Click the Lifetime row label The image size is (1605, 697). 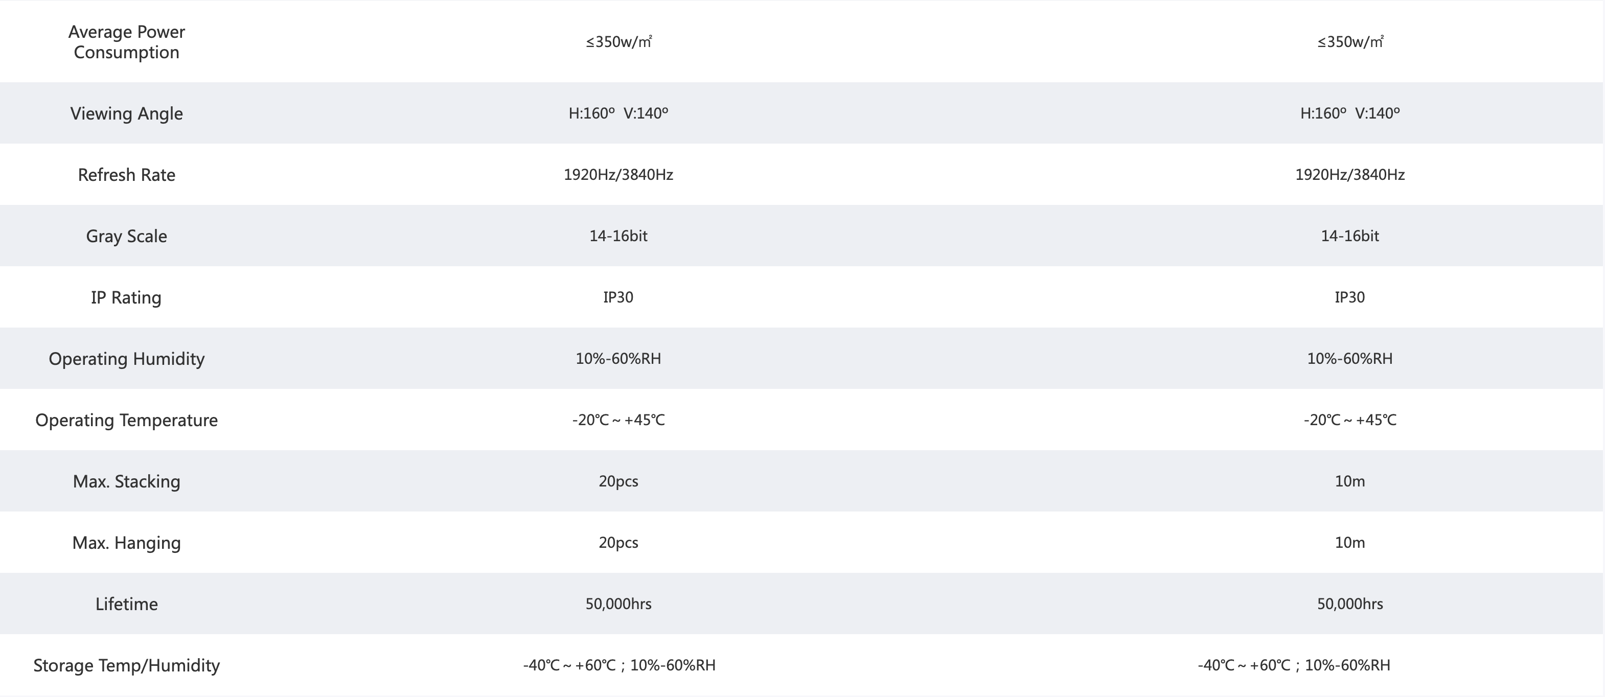(x=126, y=603)
